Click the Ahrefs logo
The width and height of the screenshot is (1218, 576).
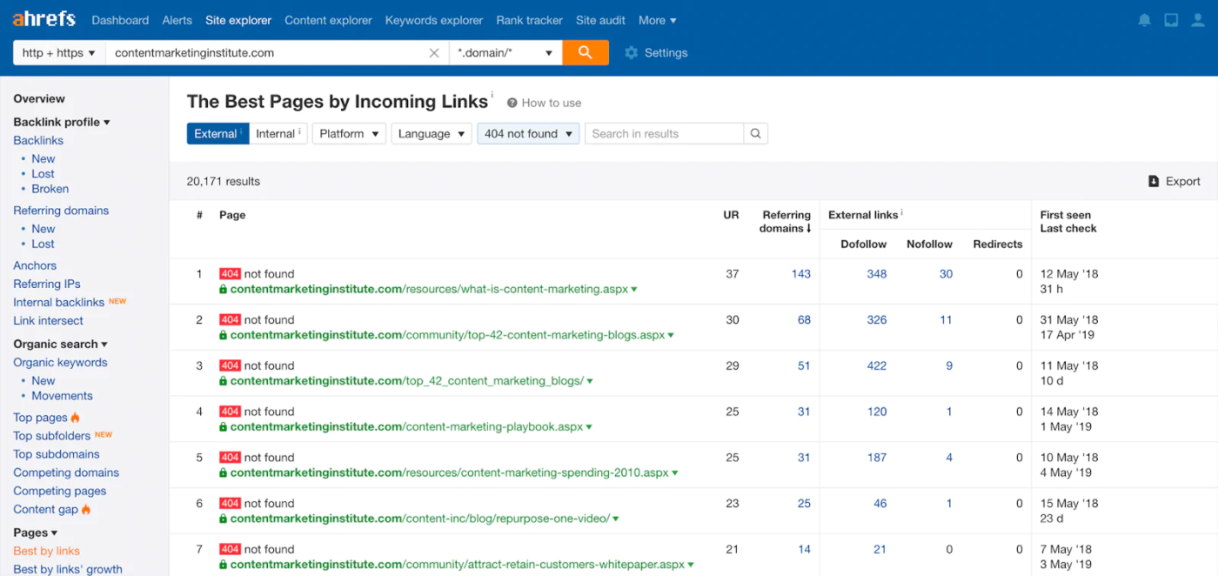43,19
